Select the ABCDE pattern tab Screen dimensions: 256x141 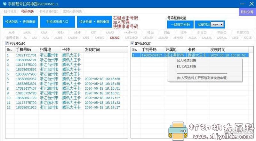[248, 38]
